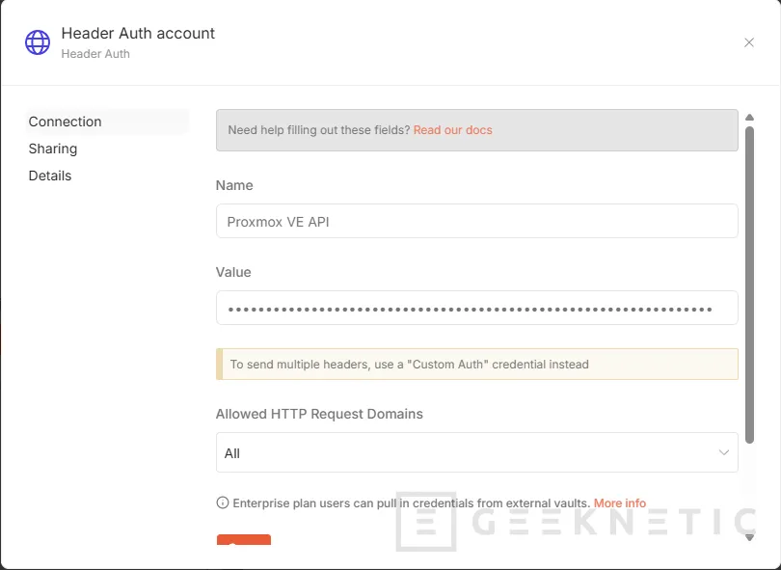
Task: Follow the "More info" link
Action: coord(620,503)
